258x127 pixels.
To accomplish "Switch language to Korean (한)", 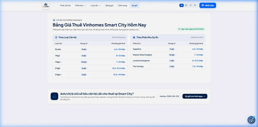I will [191, 5].
